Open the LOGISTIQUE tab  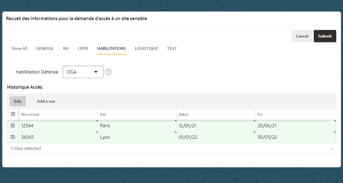coord(146,48)
